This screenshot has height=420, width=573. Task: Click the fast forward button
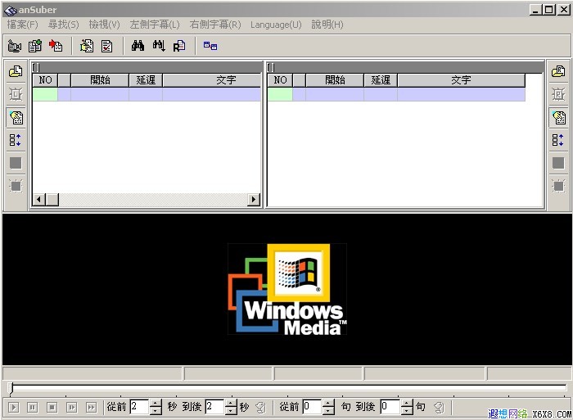[x=91, y=407]
